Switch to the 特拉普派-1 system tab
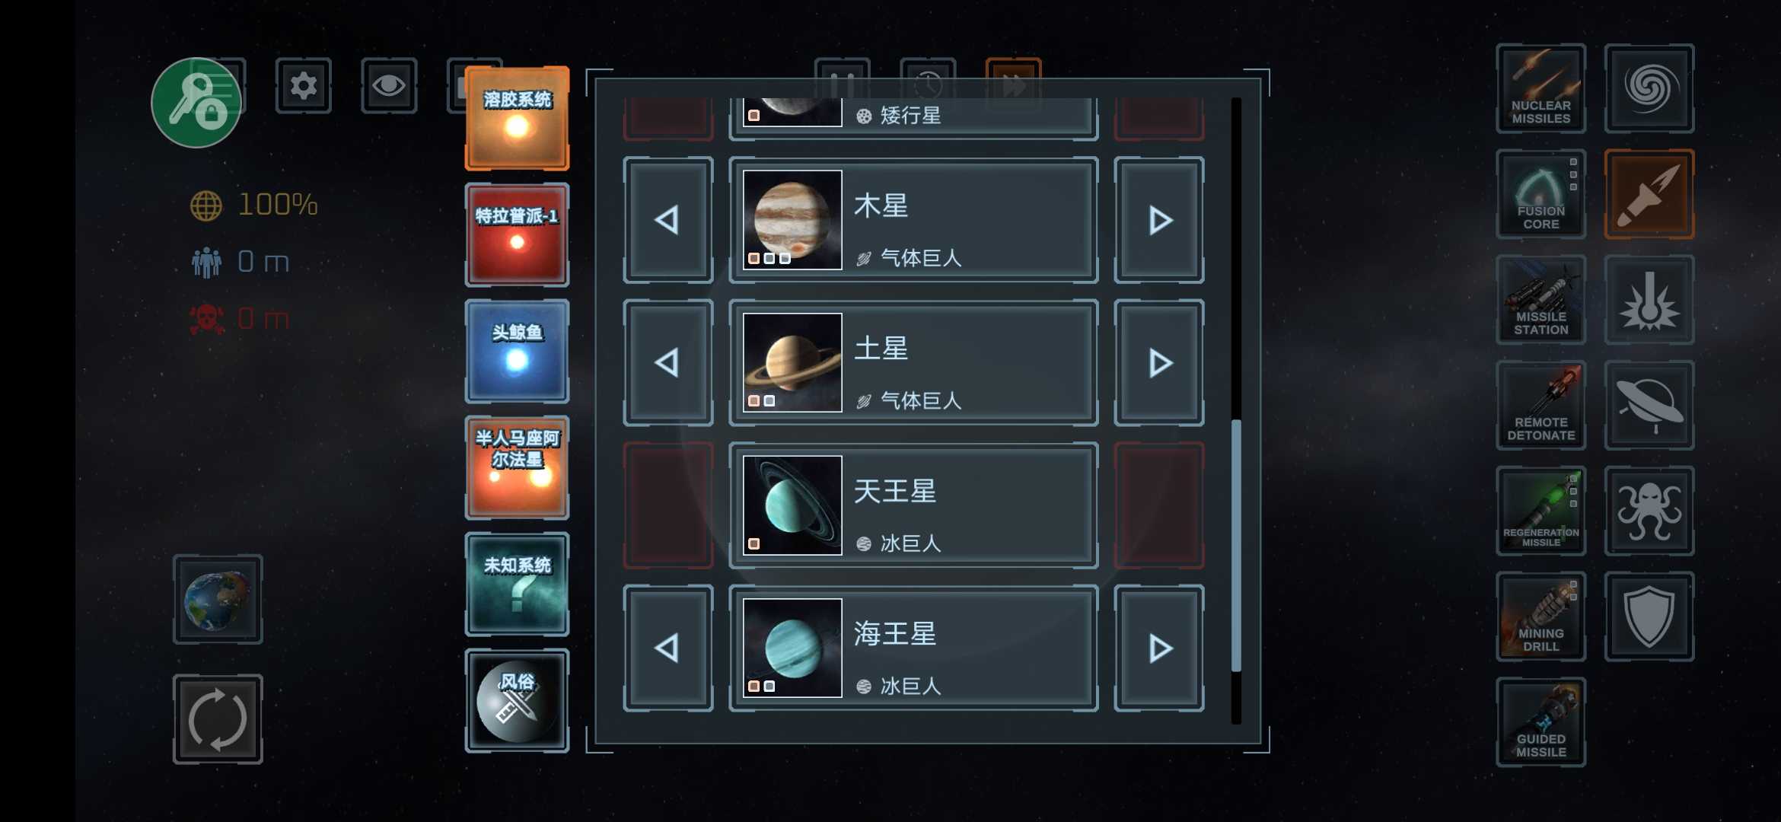The image size is (1781, 822). tap(517, 234)
